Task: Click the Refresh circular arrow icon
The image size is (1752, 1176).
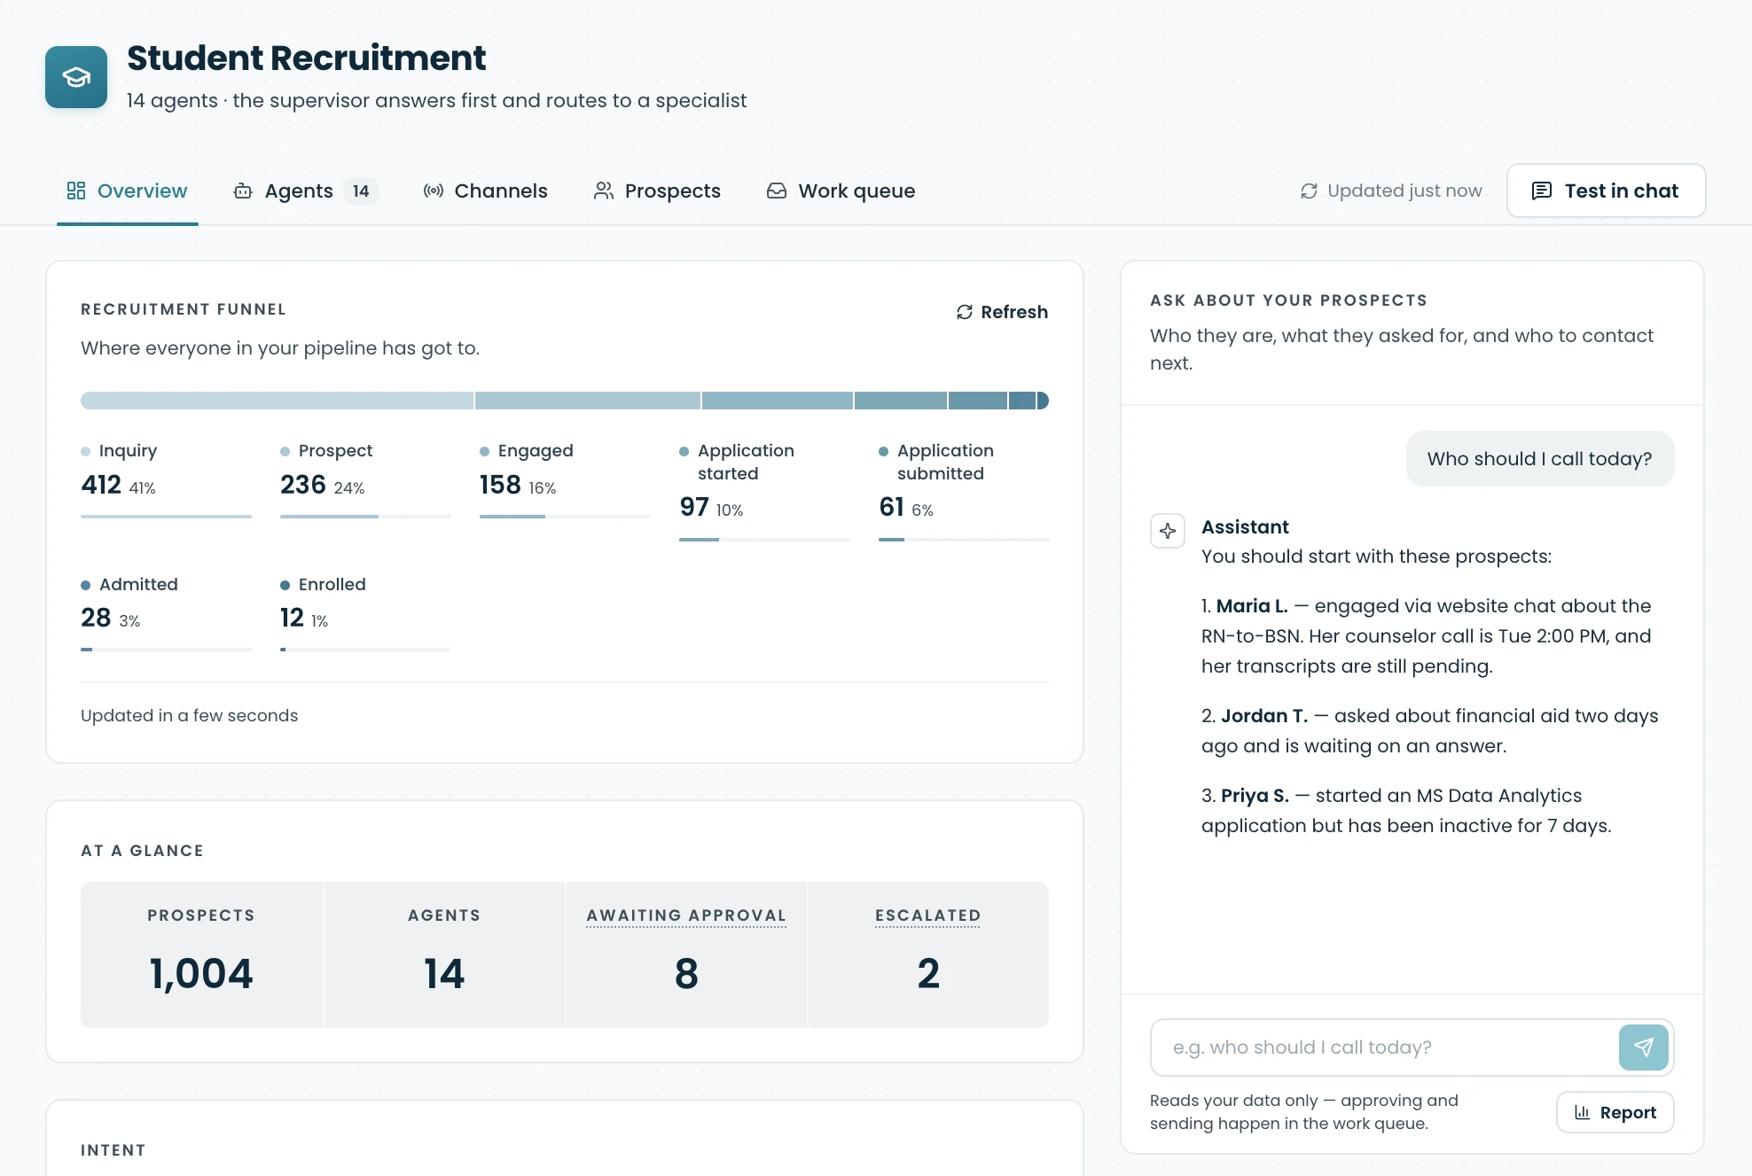Action: [965, 312]
